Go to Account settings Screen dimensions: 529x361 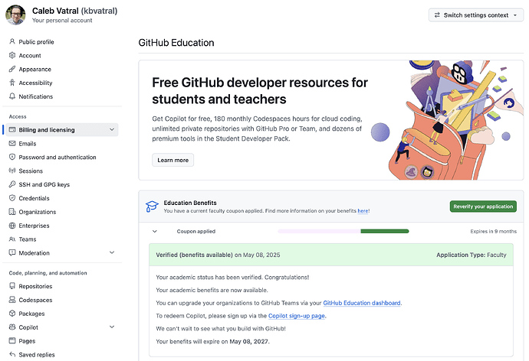pyautogui.click(x=30, y=56)
